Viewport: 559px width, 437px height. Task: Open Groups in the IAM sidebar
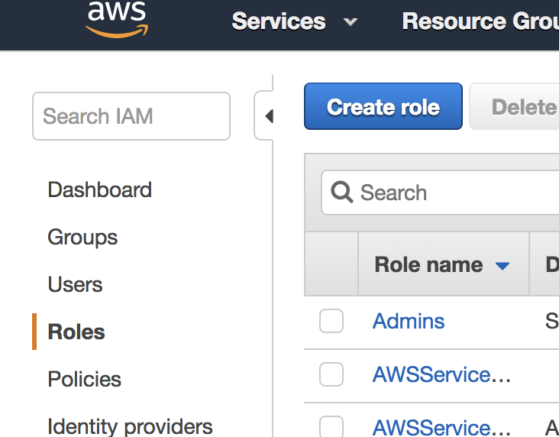point(82,237)
